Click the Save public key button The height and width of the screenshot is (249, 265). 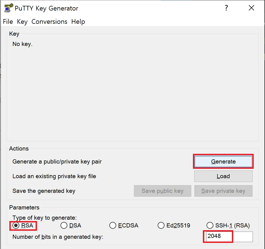tap(162, 191)
